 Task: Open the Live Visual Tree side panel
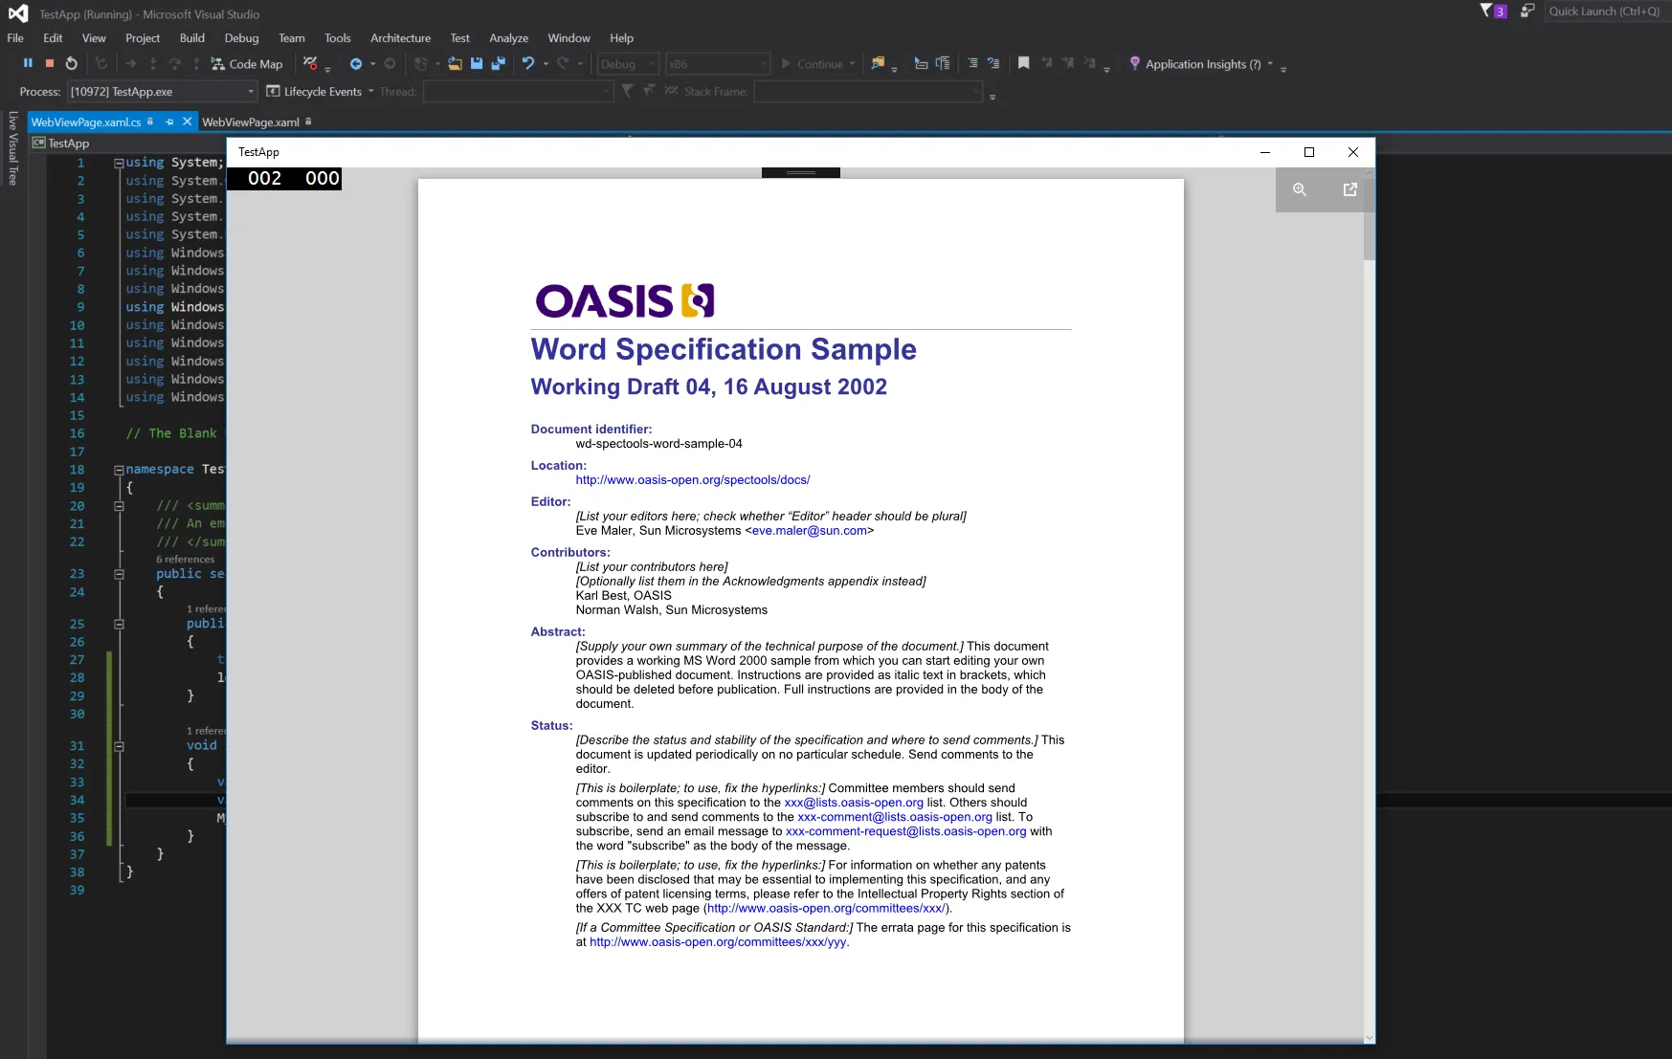pyautogui.click(x=12, y=148)
